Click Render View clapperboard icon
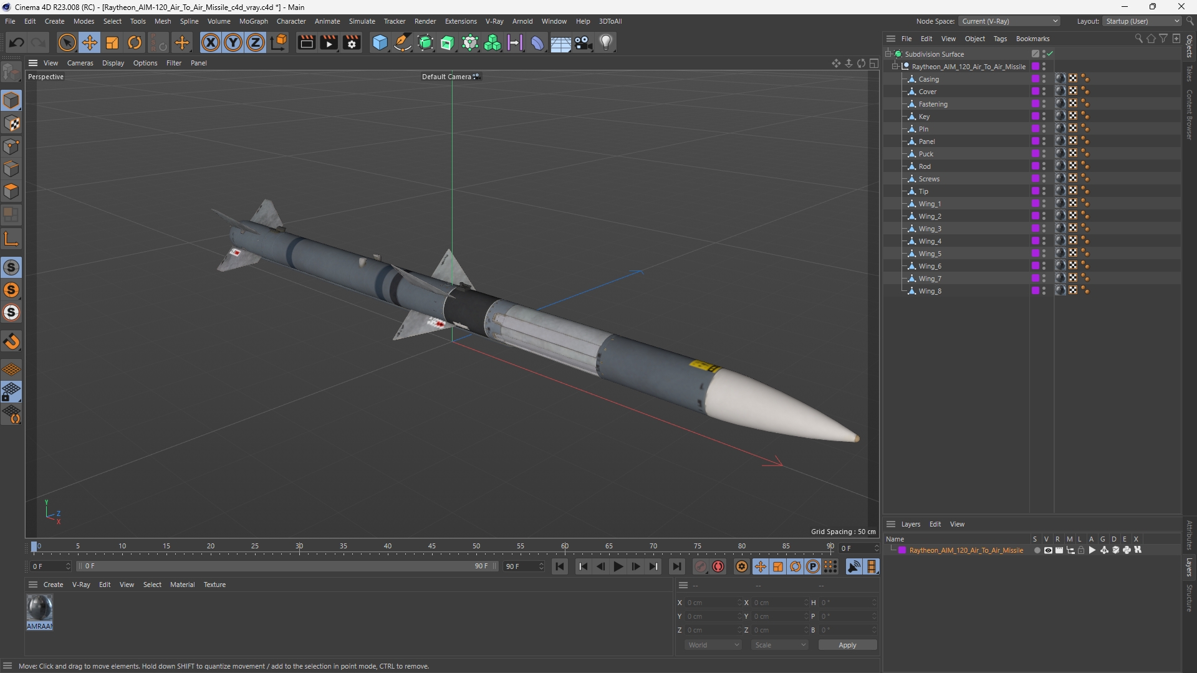Screen dimensions: 1197x673 coord(306,42)
